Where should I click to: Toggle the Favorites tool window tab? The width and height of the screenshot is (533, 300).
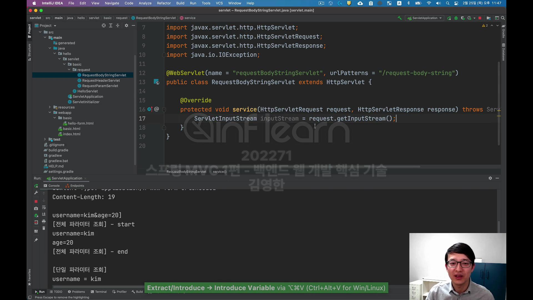[29, 277]
